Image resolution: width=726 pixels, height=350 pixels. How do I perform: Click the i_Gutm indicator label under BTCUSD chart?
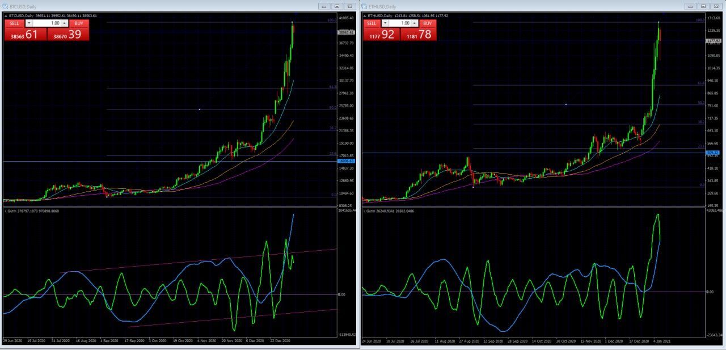(x=31, y=211)
